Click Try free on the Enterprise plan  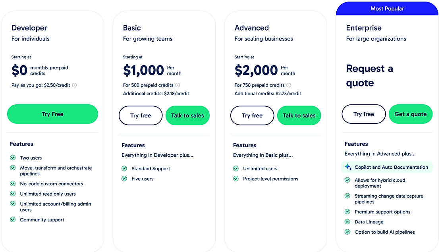pos(364,114)
